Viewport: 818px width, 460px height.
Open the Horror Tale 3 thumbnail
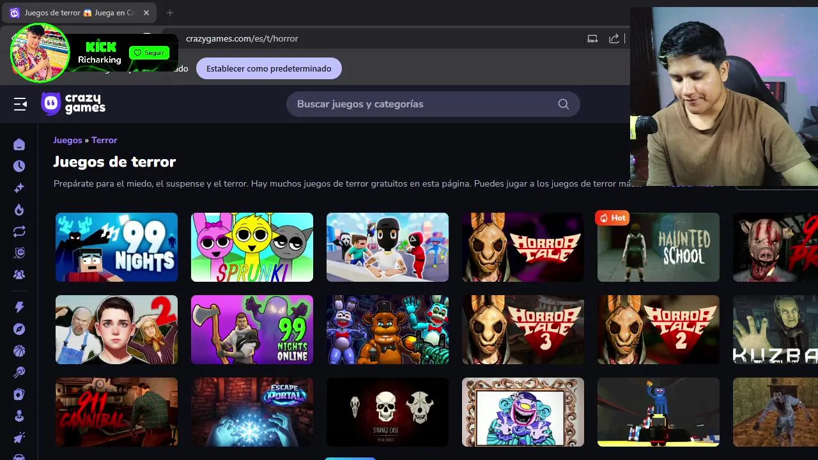click(x=523, y=330)
